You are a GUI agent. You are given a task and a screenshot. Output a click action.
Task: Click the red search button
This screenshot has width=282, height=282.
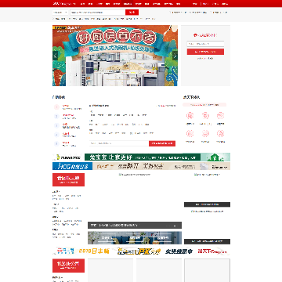click(x=132, y=13)
